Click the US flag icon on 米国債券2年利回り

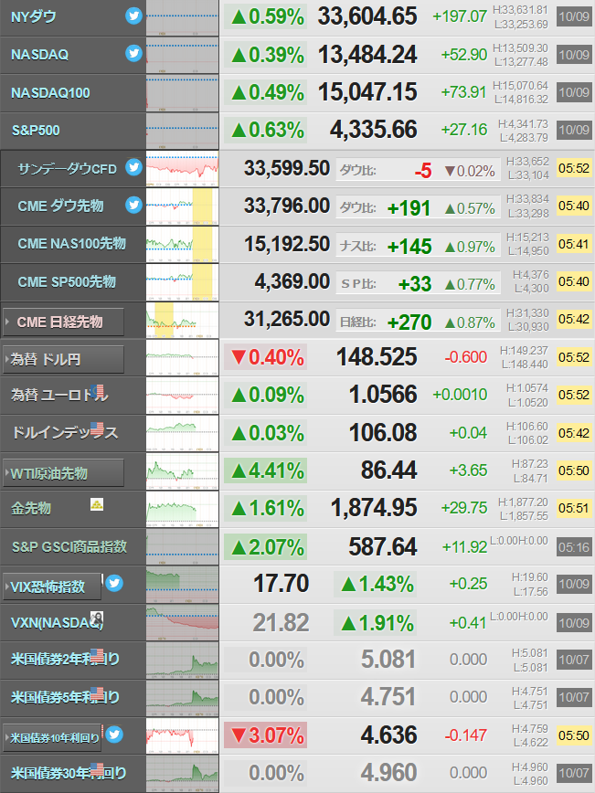97,656
